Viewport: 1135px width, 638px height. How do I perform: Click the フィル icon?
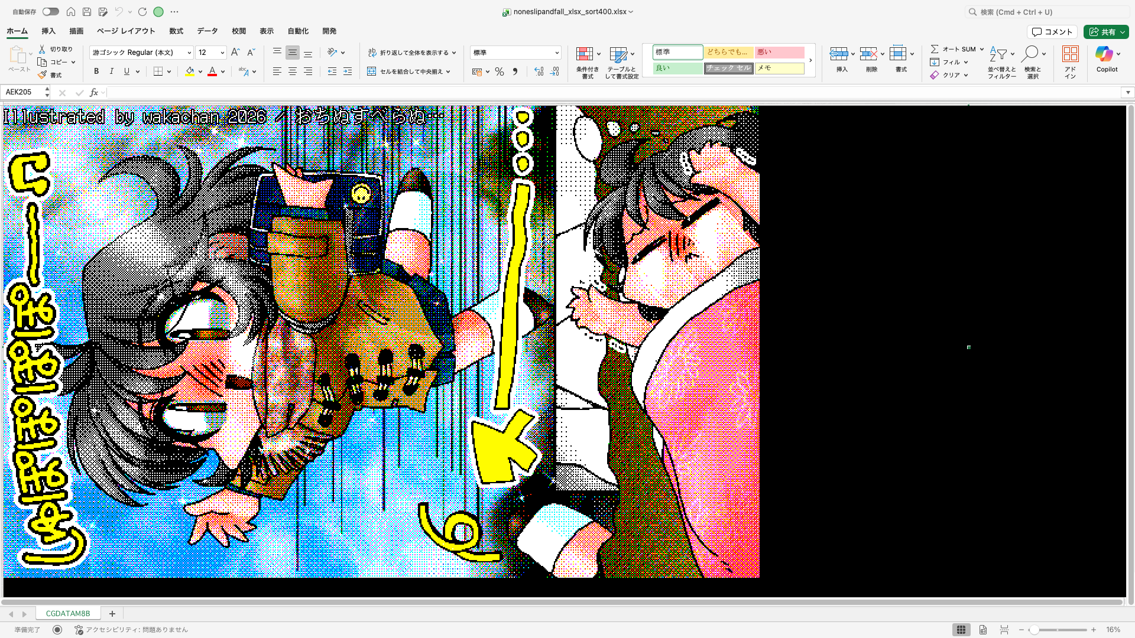coord(935,62)
